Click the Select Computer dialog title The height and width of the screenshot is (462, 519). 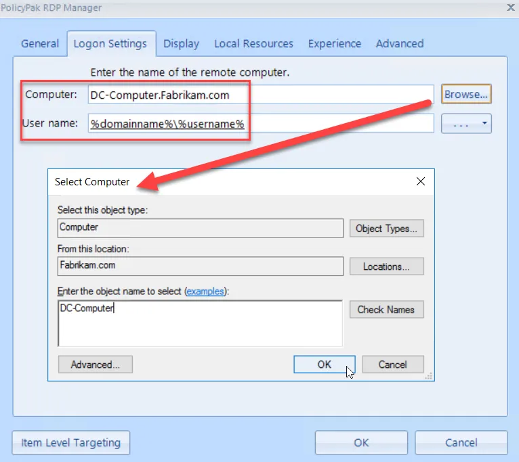pyautogui.click(x=92, y=182)
